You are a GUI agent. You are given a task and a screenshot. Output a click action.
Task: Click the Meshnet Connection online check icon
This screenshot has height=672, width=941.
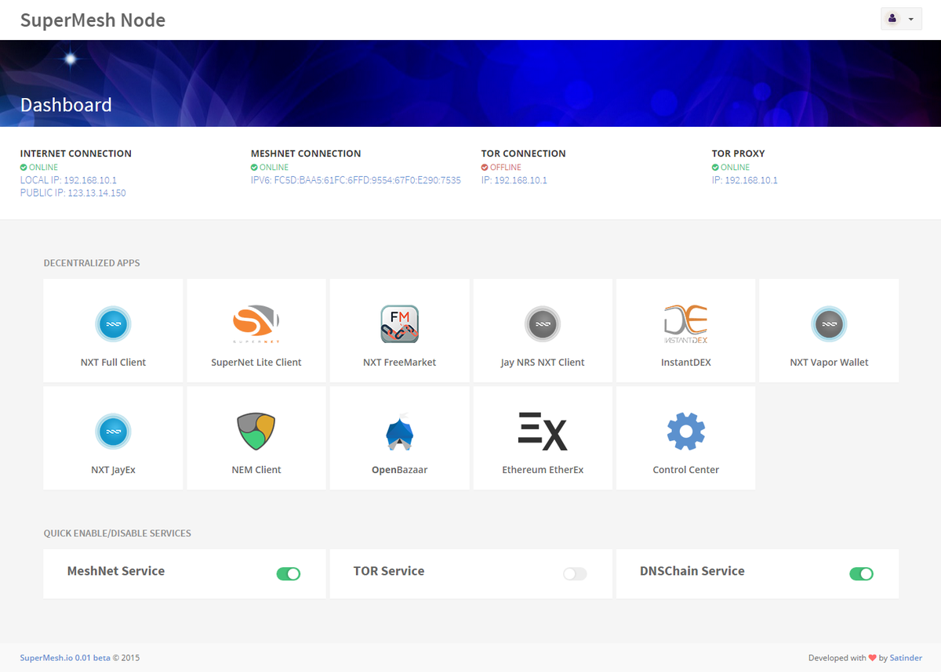click(254, 168)
